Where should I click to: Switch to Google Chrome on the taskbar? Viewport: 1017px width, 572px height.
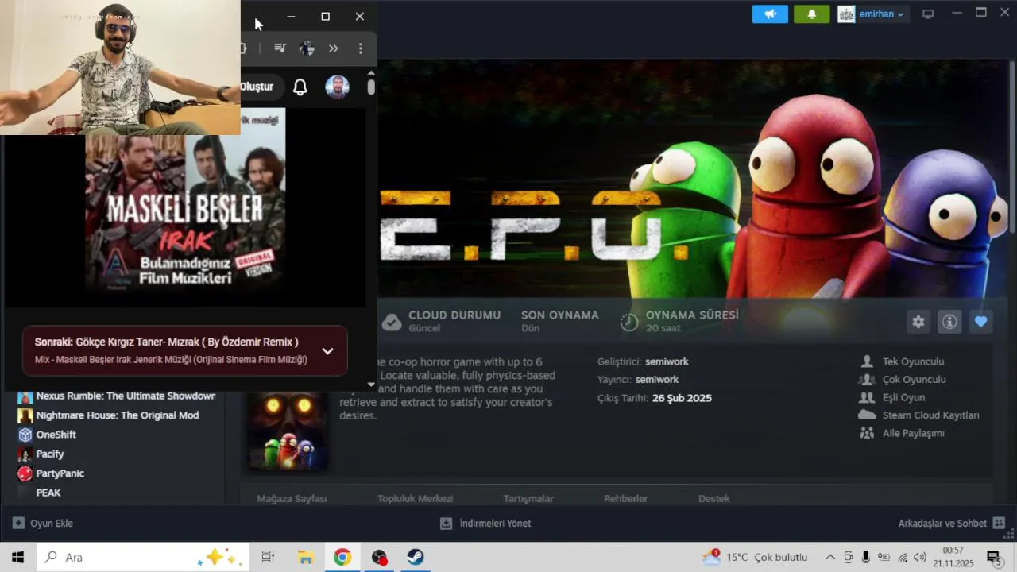pyautogui.click(x=342, y=557)
